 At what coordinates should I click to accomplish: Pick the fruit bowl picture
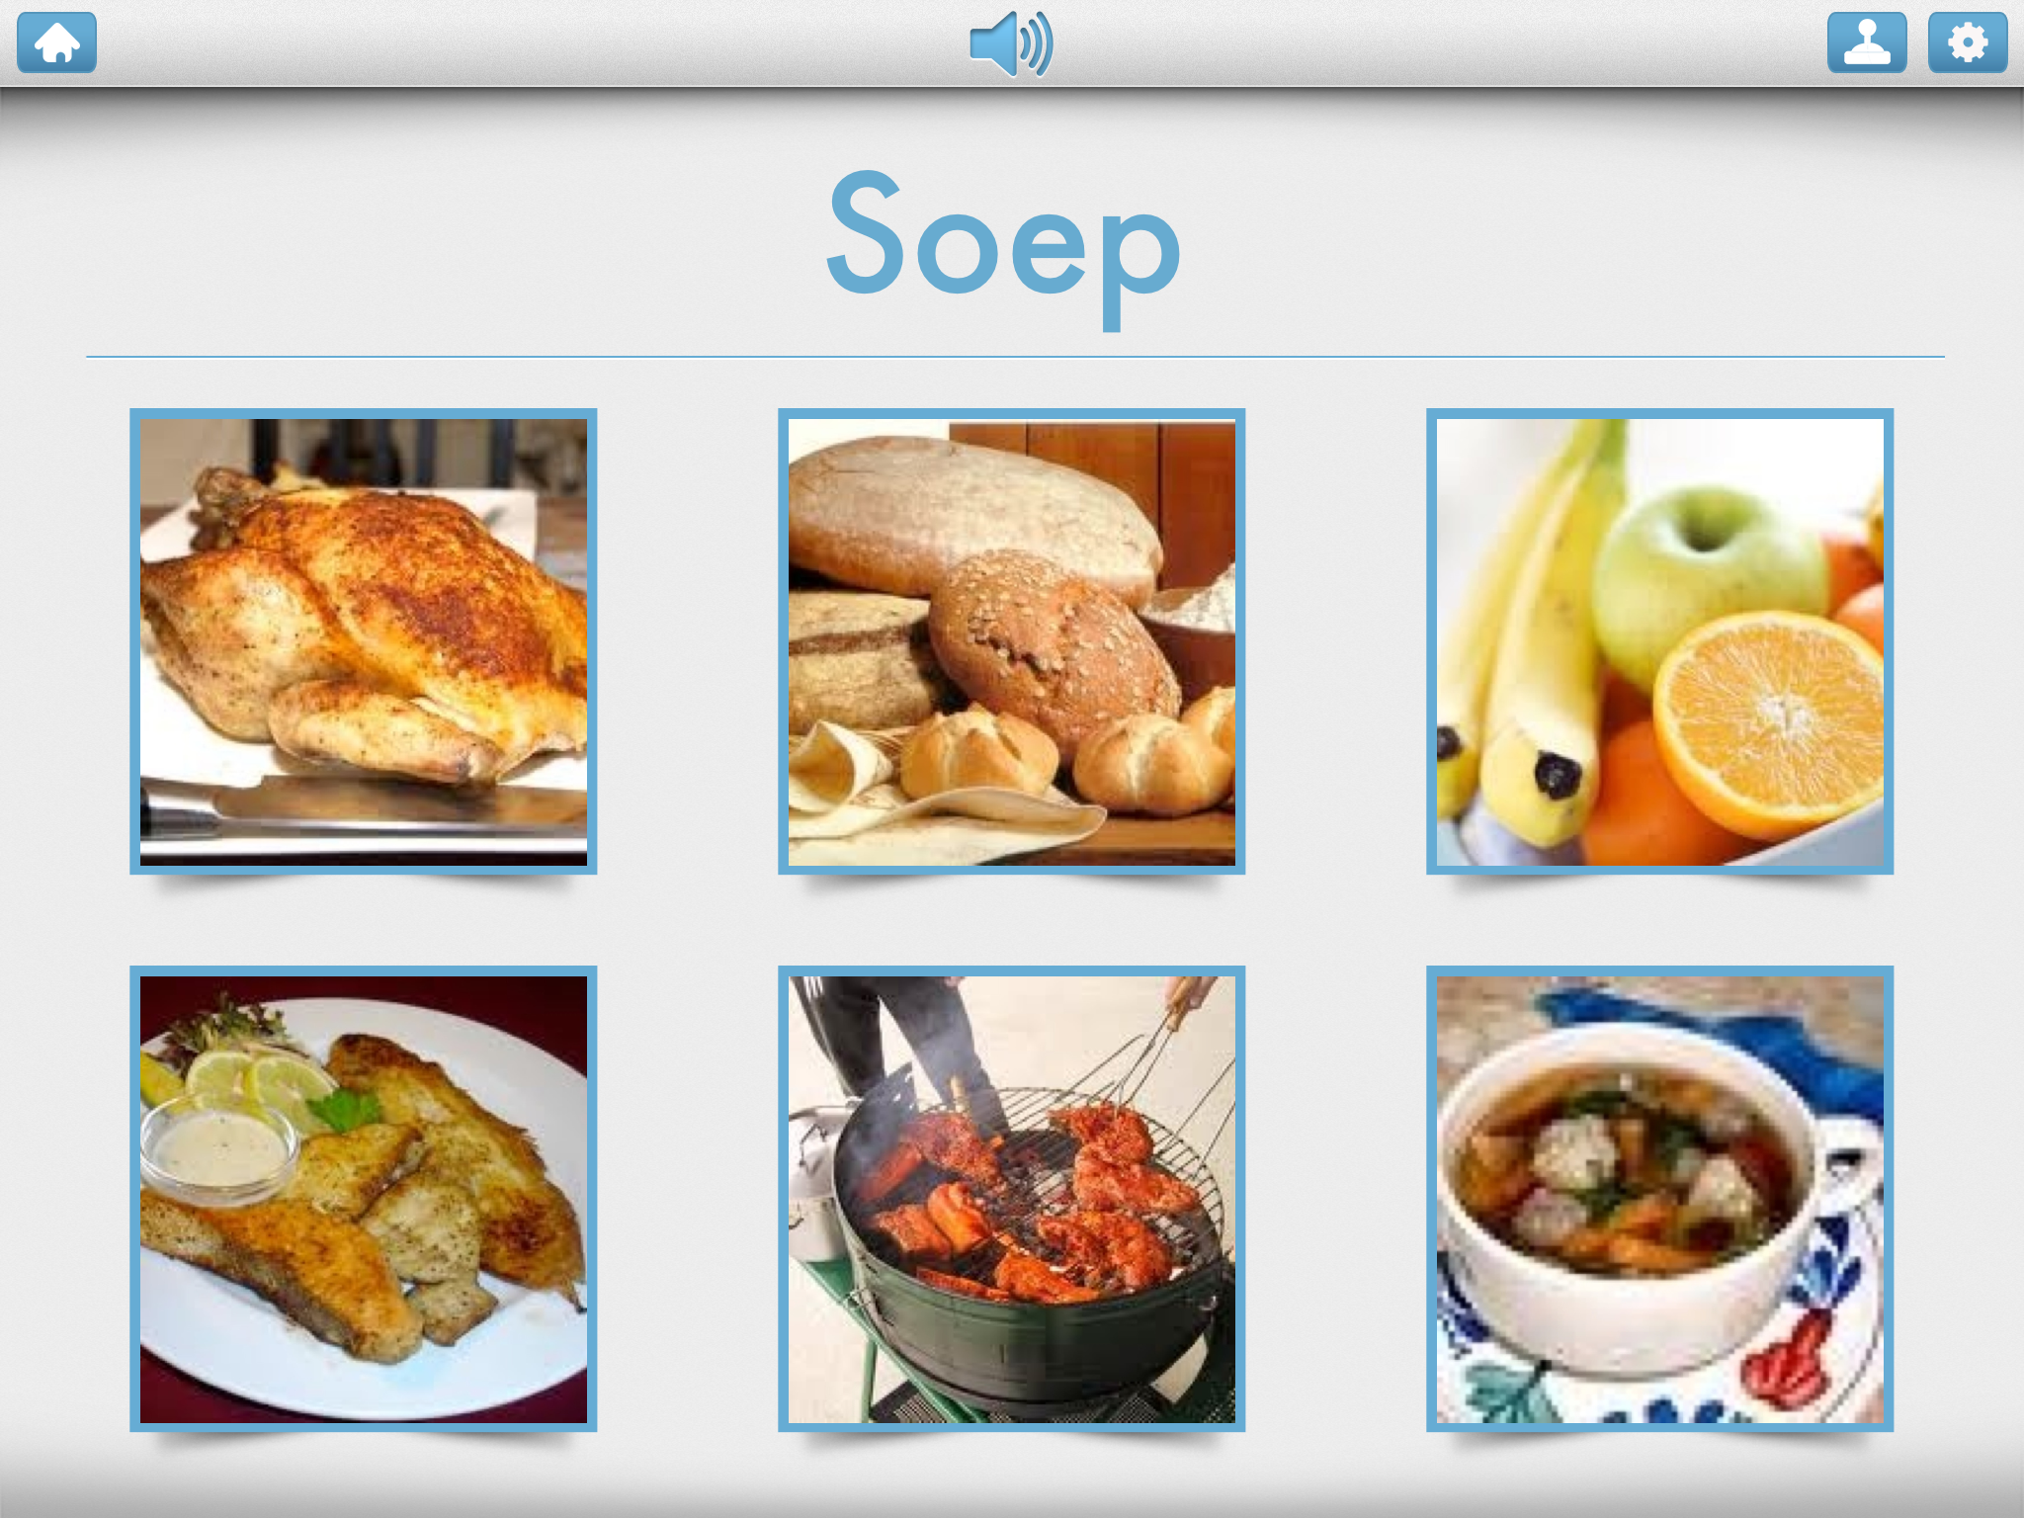coord(1660,641)
